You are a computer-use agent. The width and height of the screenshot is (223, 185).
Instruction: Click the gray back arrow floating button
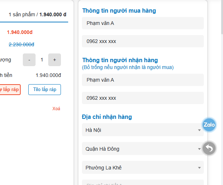[x=209, y=148]
